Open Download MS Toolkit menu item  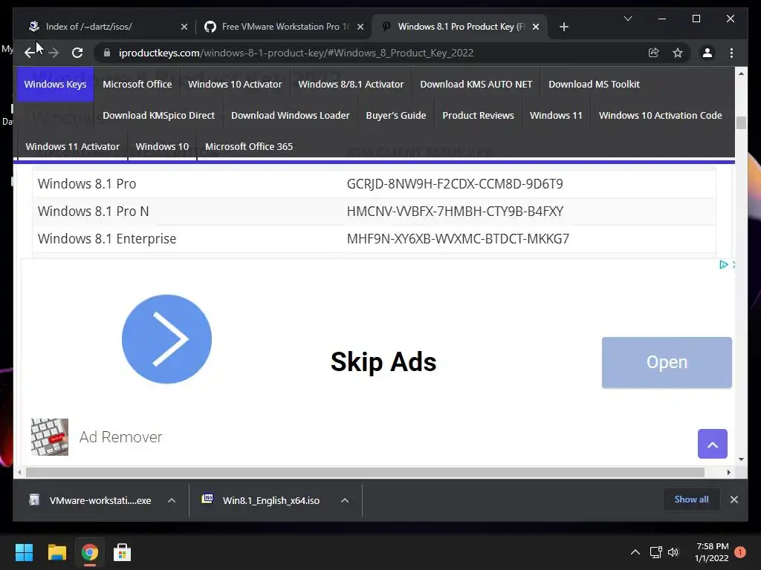[594, 85]
